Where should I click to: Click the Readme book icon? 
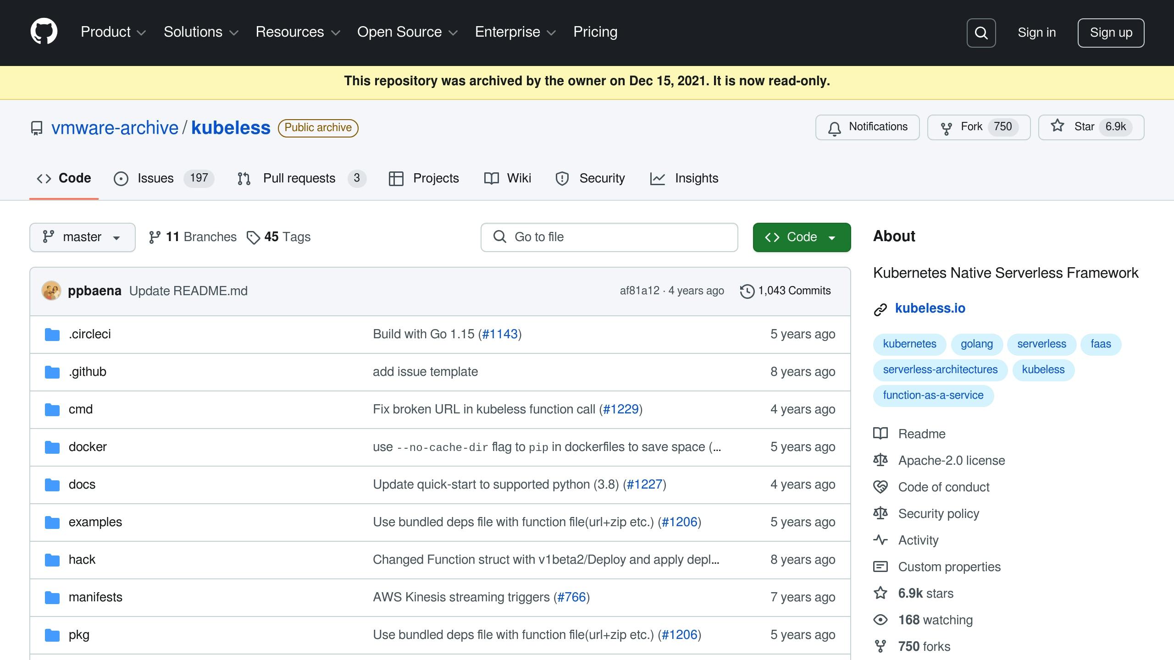coord(880,434)
